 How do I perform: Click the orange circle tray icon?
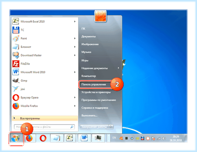[x=148, y=138]
